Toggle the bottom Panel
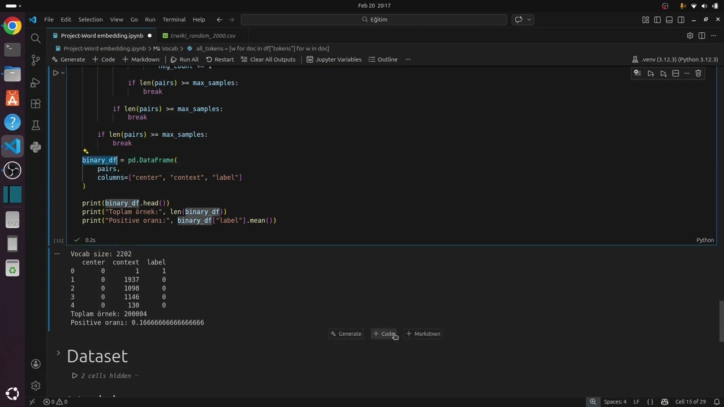The height and width of the screenshot is (407, 724). (669, 20)
